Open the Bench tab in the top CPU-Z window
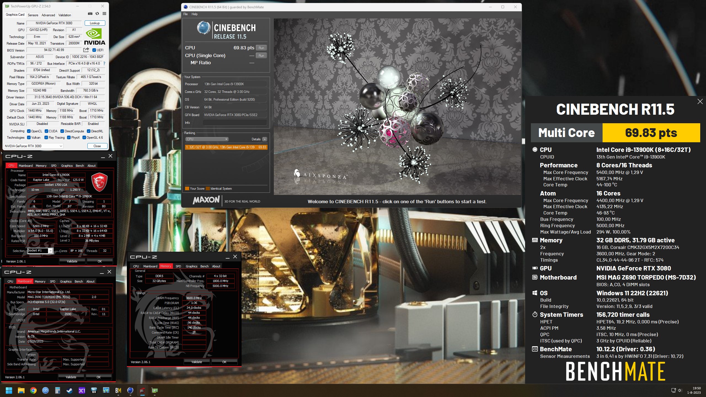This screenshot has height=397, width=706. [x=80, y=165]
